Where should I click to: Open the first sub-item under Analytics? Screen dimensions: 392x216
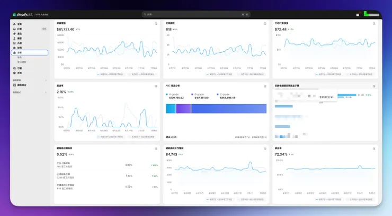pyautogui.click(x=20, y=58)
